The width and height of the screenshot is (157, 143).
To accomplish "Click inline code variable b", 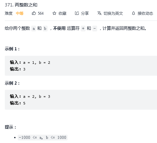I will tap(45, 29).
